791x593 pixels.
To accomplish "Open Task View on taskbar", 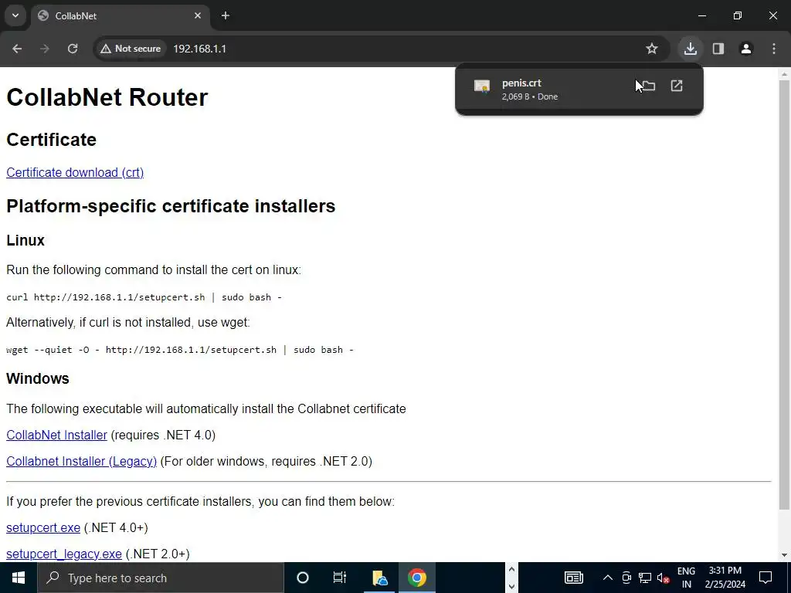I will 340,578.
